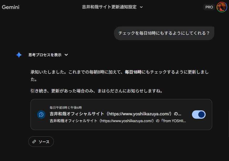Image resolution: width=229 pixels, height=161 pixels.
Task: Click the blue Gemini sparkle icon
Action: click(19, 55)
